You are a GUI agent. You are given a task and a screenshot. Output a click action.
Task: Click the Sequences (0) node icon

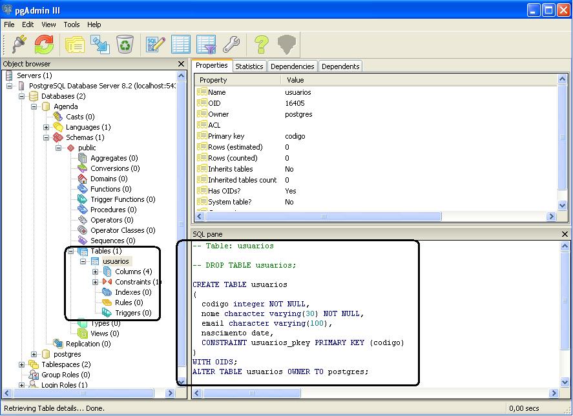(x=82, y=241)
